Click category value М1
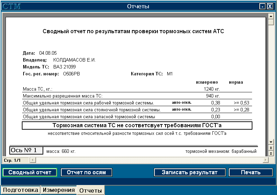The width and height of the screenshot is (277, 195). tap(170, 74)
